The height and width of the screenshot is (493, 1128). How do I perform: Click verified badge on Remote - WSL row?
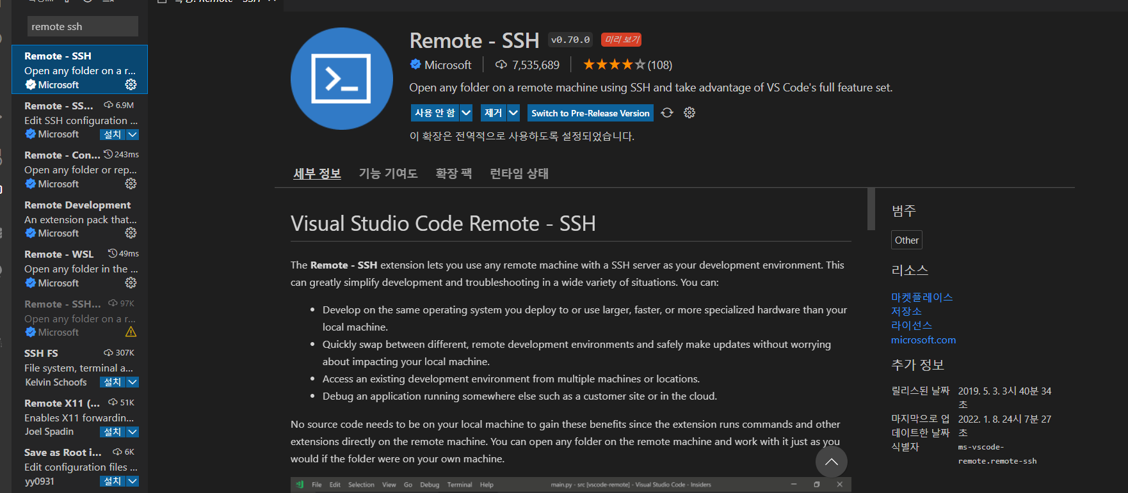30,283
